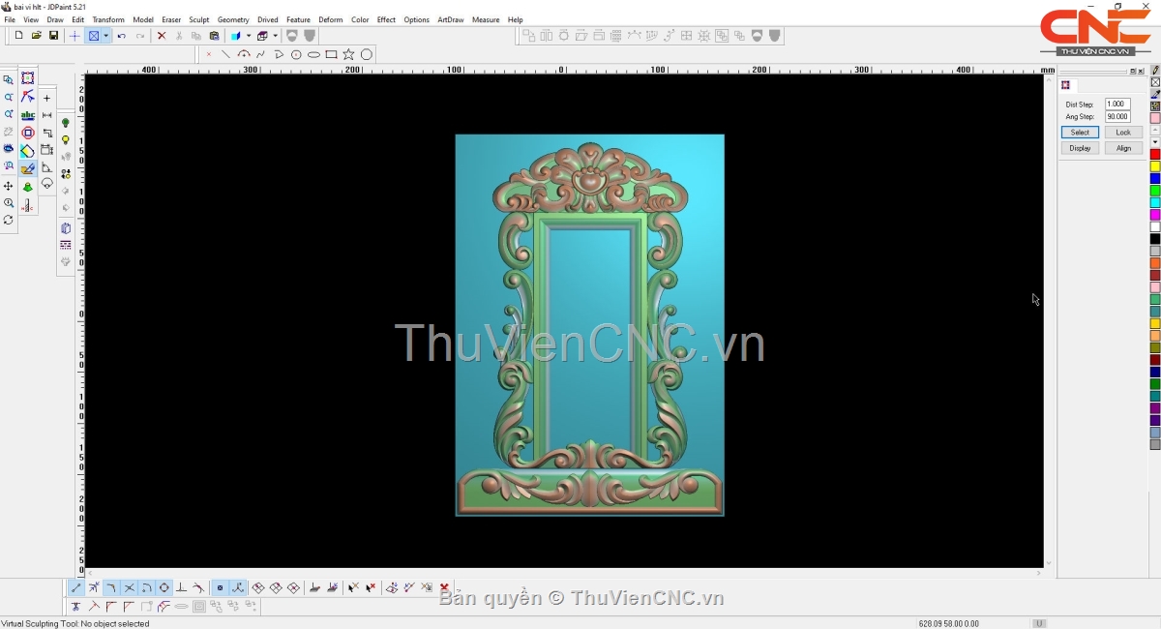Viewport: 1161px width, 629px height.
Task: Select the pan move arrows tool
Action: tap(9, 186)
